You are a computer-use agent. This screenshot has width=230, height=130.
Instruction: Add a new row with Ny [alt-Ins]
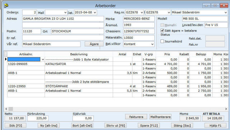point(49,126)
